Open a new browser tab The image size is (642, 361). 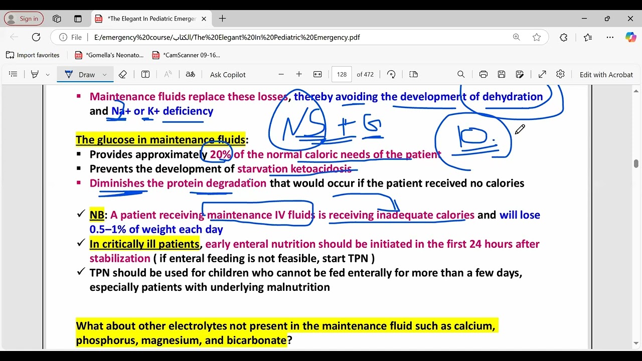[223, 19]
